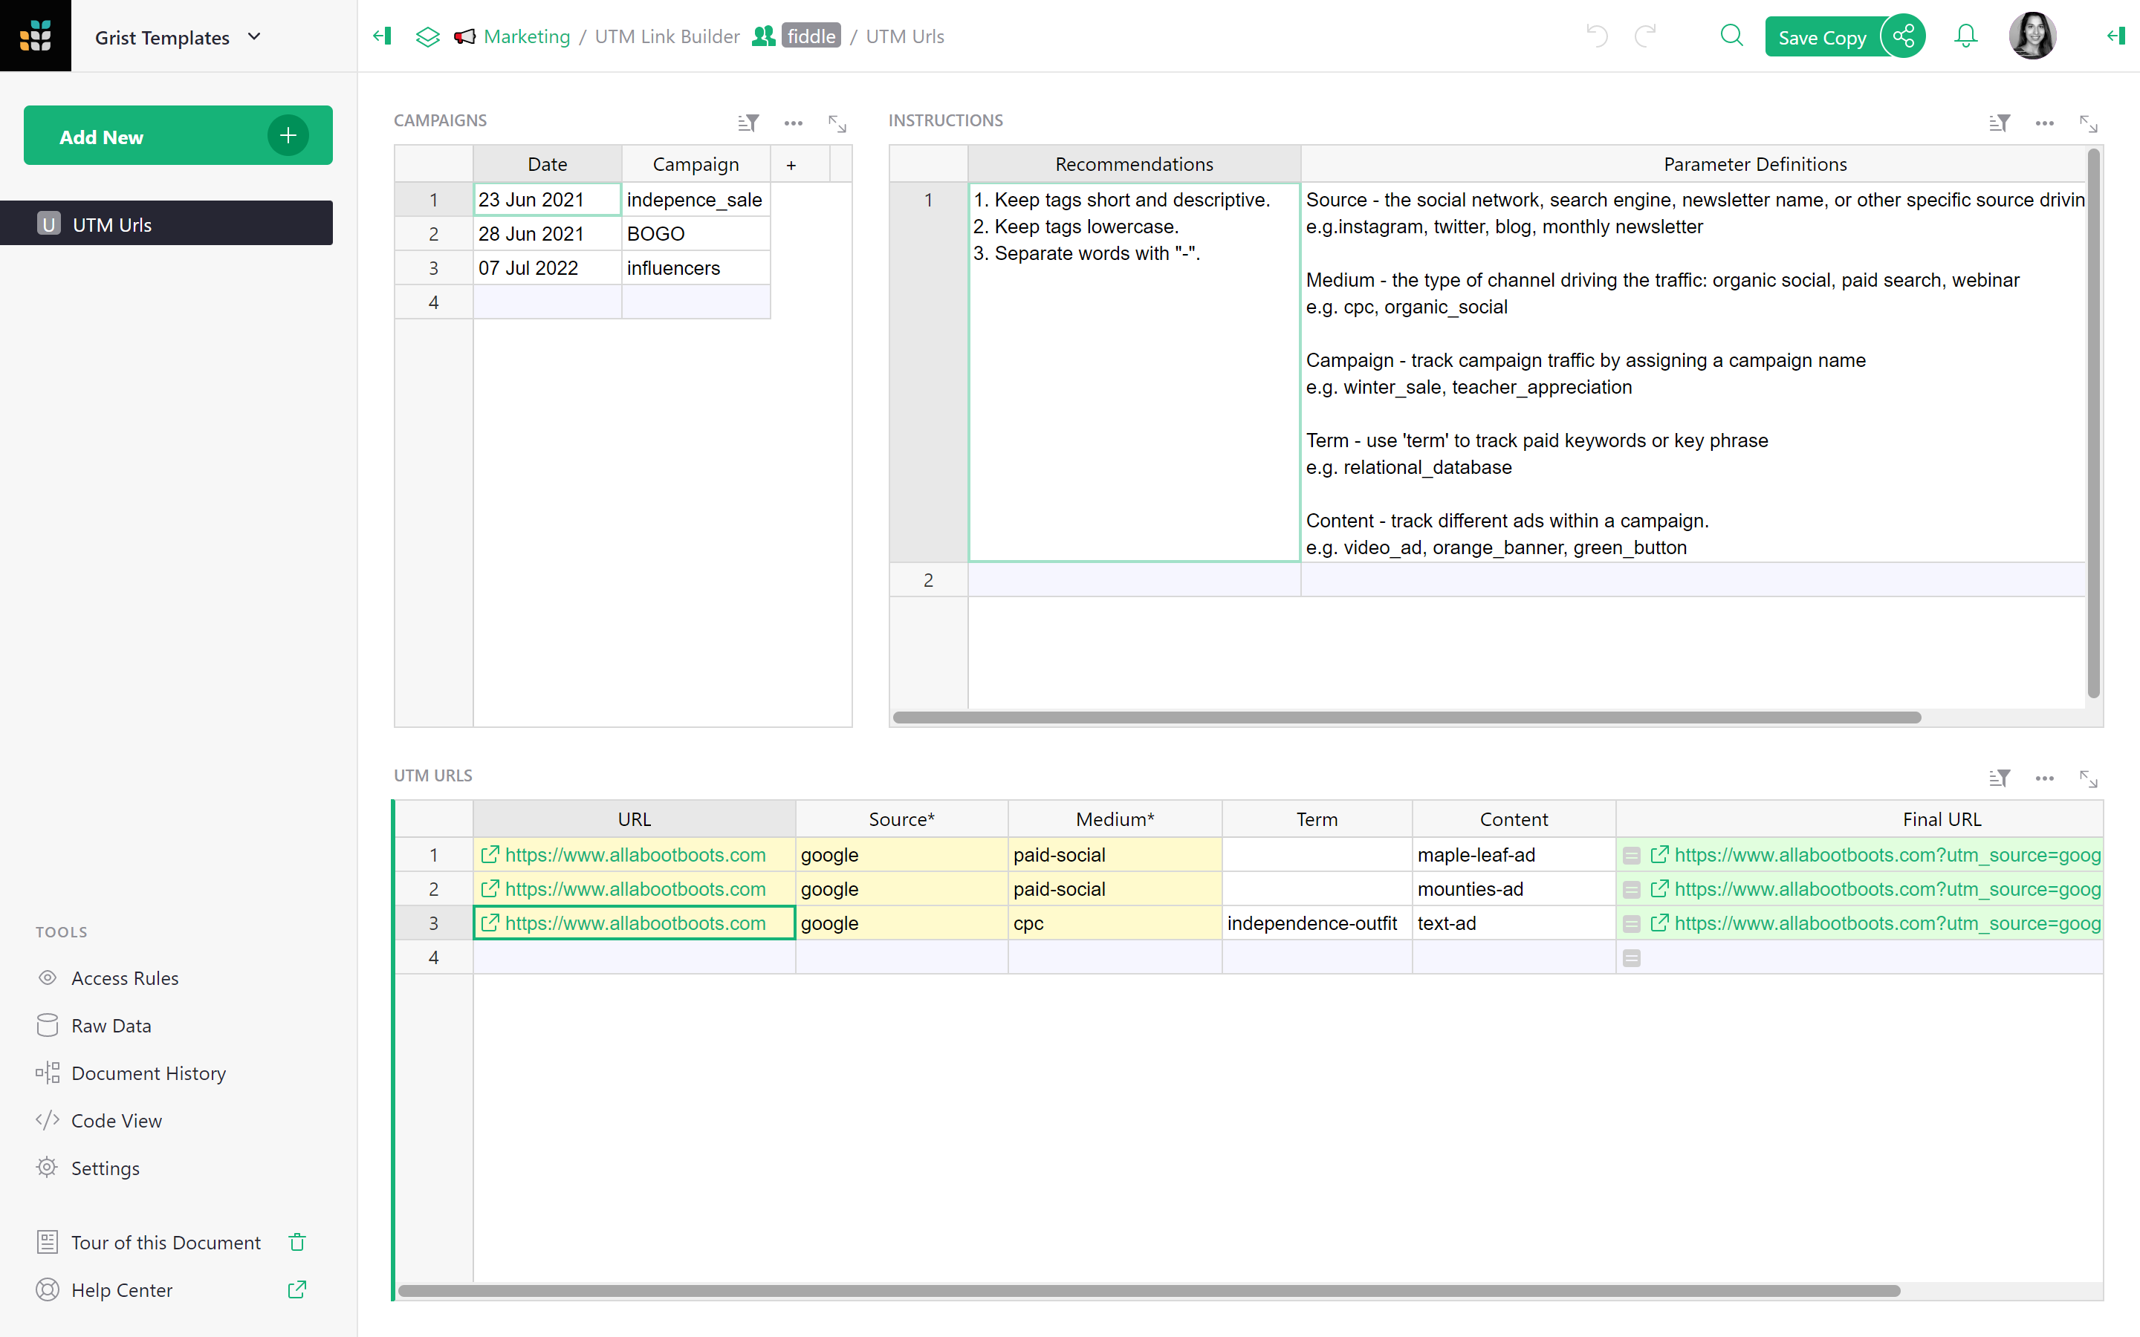This screenshot has height=1337, width=2140.
Task: Click the UTM URLs horizontal scrollbar
Action: [1148, 1290]
